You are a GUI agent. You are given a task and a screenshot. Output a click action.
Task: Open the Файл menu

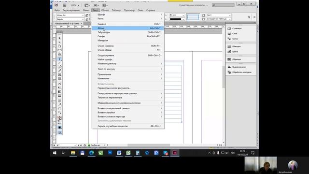(x=57, y=10)
